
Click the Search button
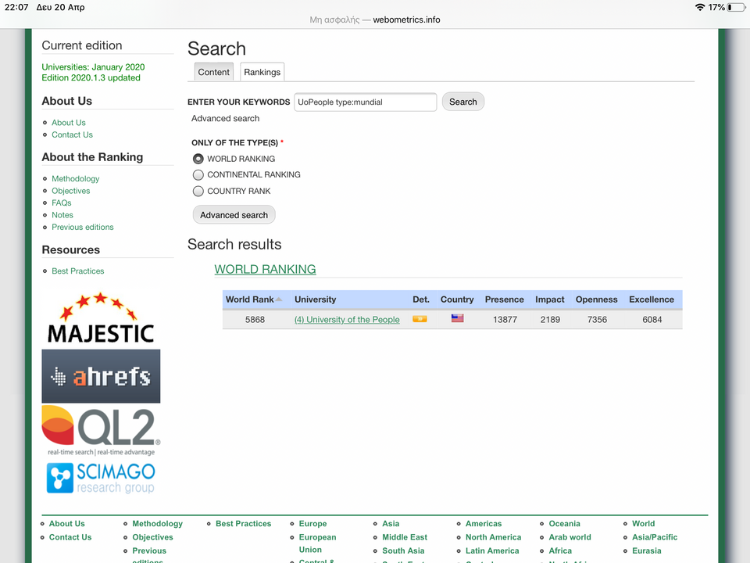coord(463,102)
